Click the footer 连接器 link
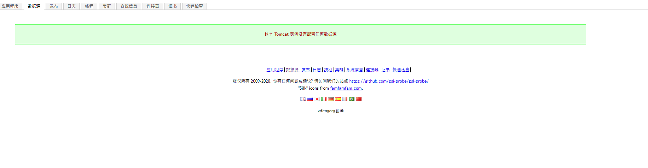648x168 pixels. coord(372,70)
